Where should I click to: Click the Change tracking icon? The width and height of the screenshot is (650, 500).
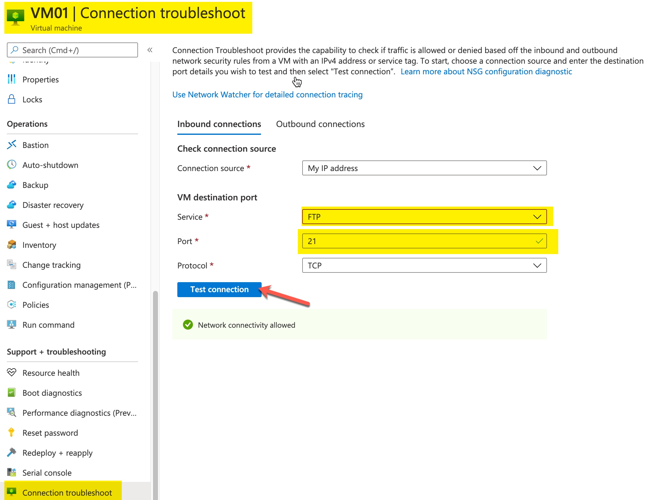(12, 265)
